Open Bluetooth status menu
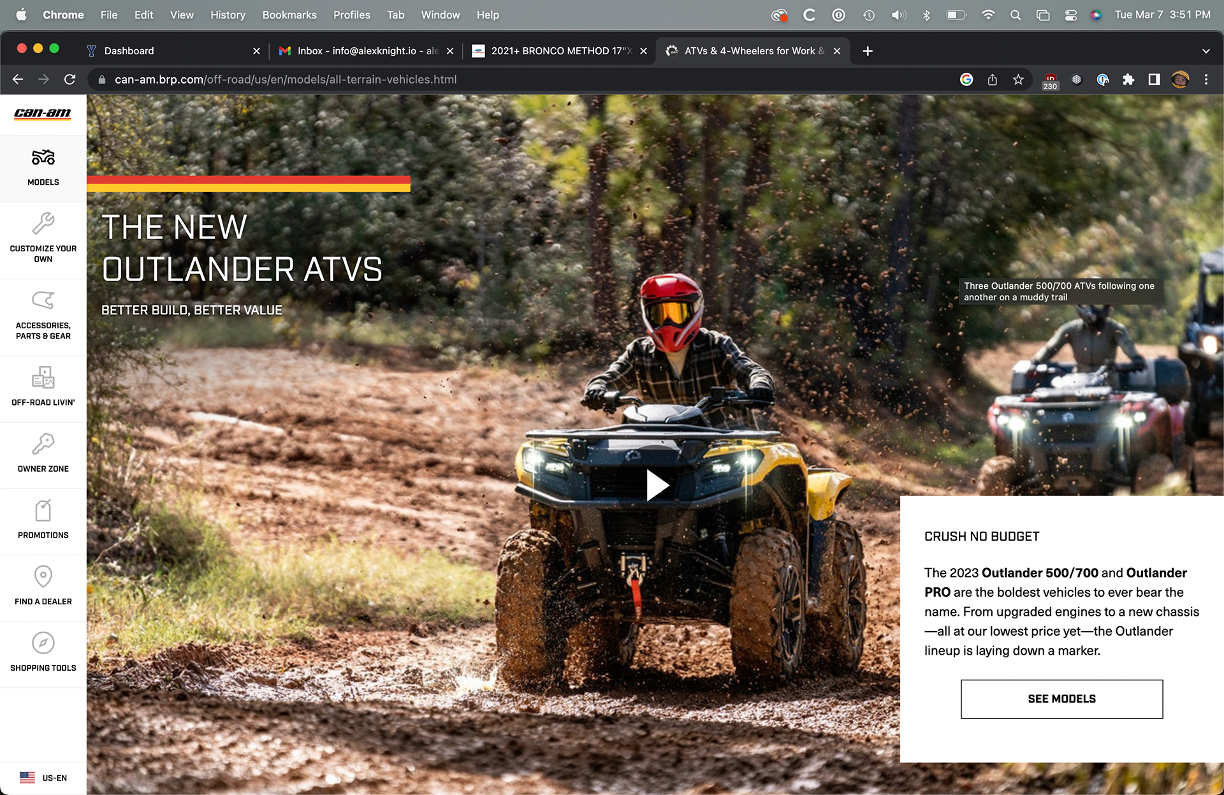Image resolution: width=1224 pixels, height=795 pixels. [926, 15]
